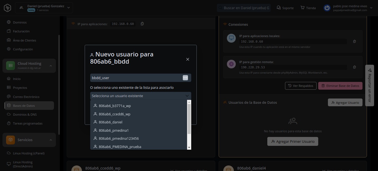Click the generate options icon in username field
This screenshot has width=378, height=171.
click(185, 78)
